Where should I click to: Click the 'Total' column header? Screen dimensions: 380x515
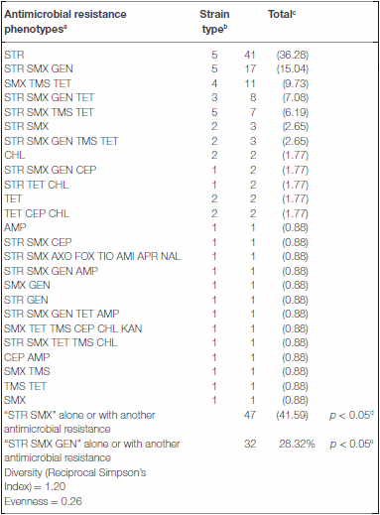click(282, 14)
